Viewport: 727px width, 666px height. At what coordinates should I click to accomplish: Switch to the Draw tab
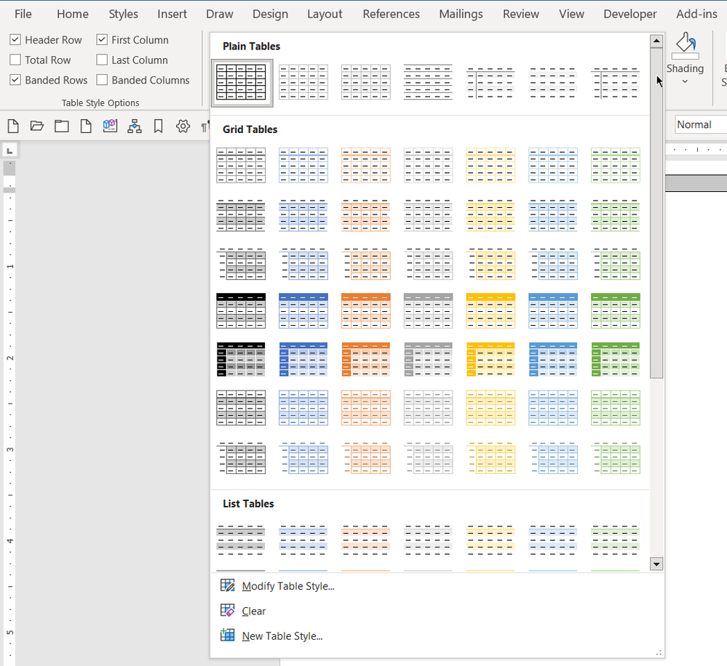click(x=220, y=14)
